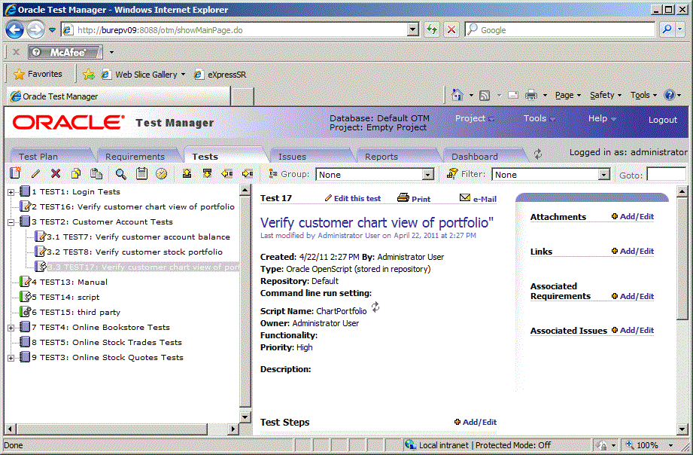Open the Tools menu in Oracle header

(x=540, y=118)
